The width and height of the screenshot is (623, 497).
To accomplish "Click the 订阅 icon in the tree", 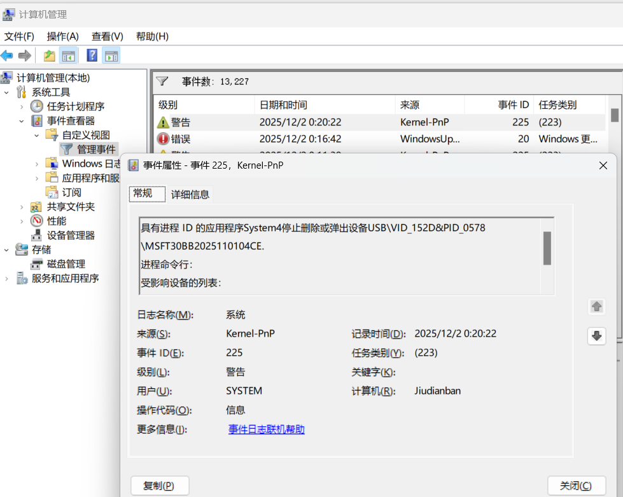I will coord(52,192).
